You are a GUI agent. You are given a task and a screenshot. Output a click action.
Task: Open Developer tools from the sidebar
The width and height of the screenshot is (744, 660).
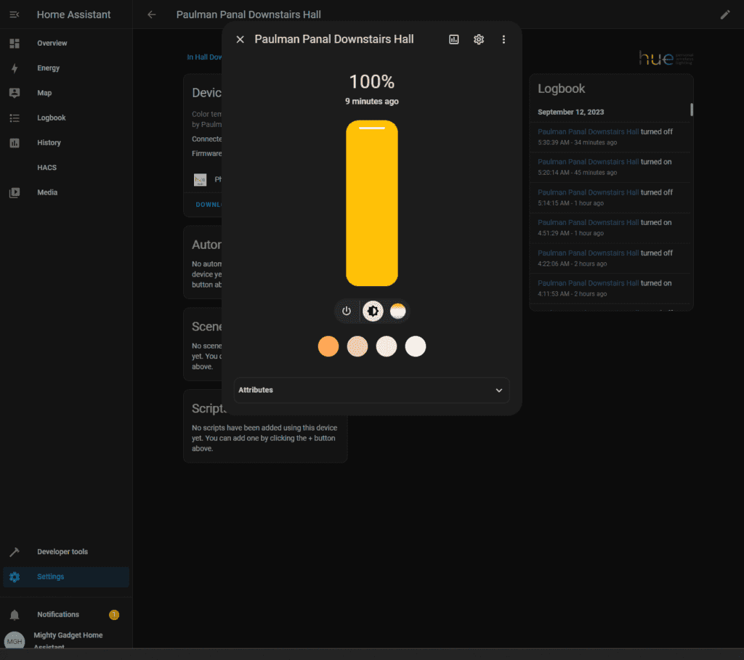pyautogui.click(x=62, y=552)
